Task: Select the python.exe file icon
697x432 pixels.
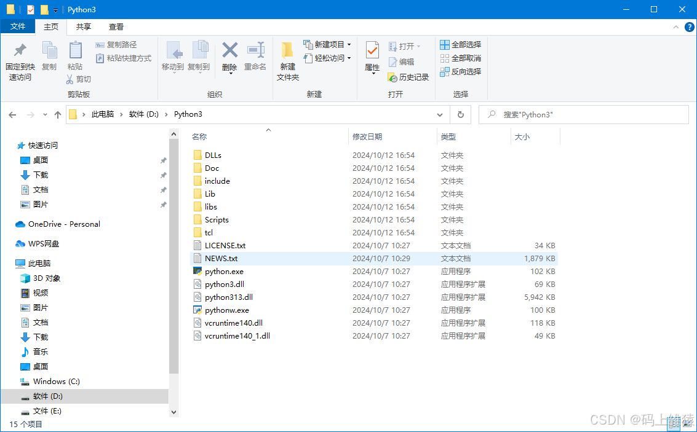Action: pyautogui.click(x=198, y=271)
